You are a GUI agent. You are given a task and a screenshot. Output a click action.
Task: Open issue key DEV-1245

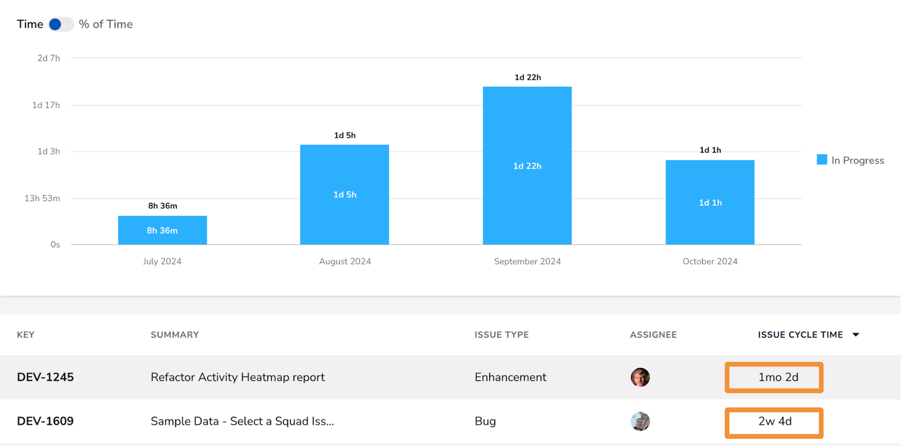tap(45, 377)
